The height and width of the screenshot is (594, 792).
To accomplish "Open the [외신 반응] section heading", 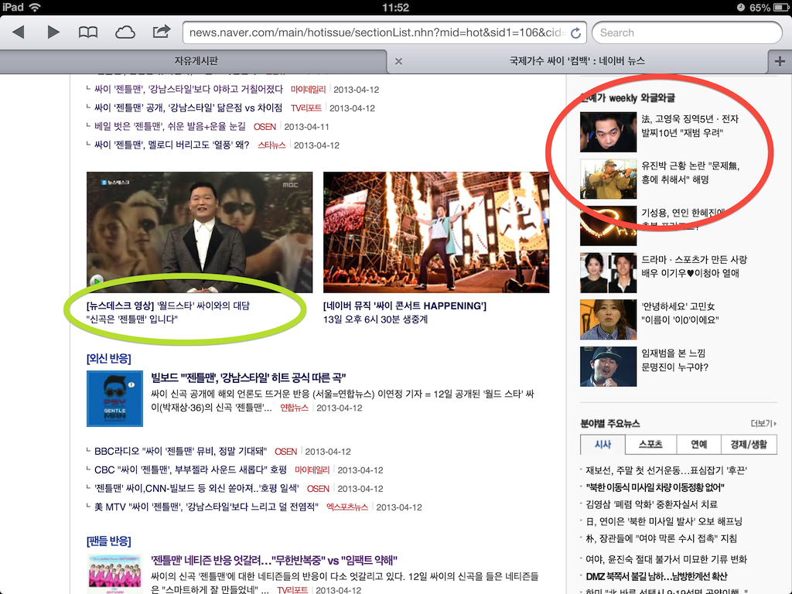I will 108,359.
